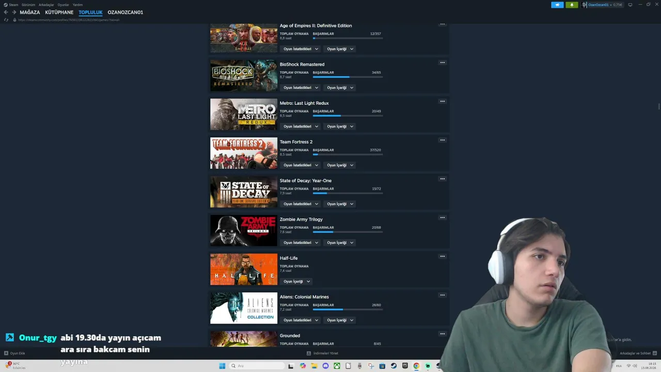
Task: Open Epic Games Launcher from the taskbar
Action: 405,366
